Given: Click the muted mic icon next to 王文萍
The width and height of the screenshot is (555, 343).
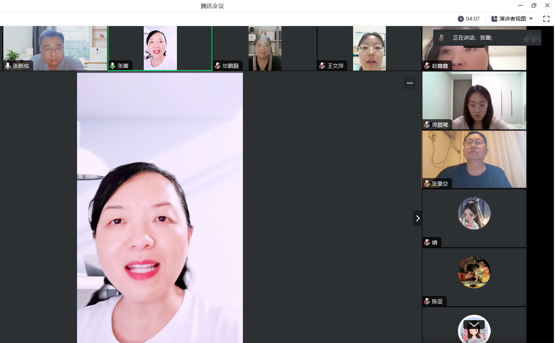Looking at the screenshot, I should (322, 66).
